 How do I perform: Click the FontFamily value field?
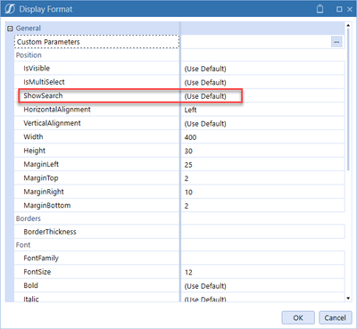coord(263,258)
